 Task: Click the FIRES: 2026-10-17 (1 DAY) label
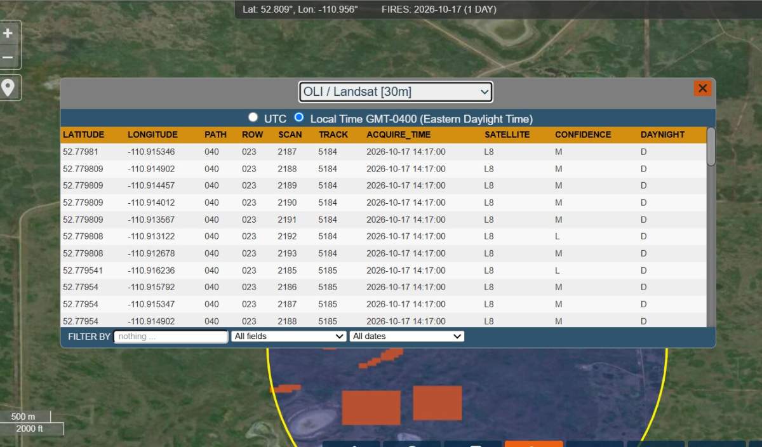[x=439, y=10]
